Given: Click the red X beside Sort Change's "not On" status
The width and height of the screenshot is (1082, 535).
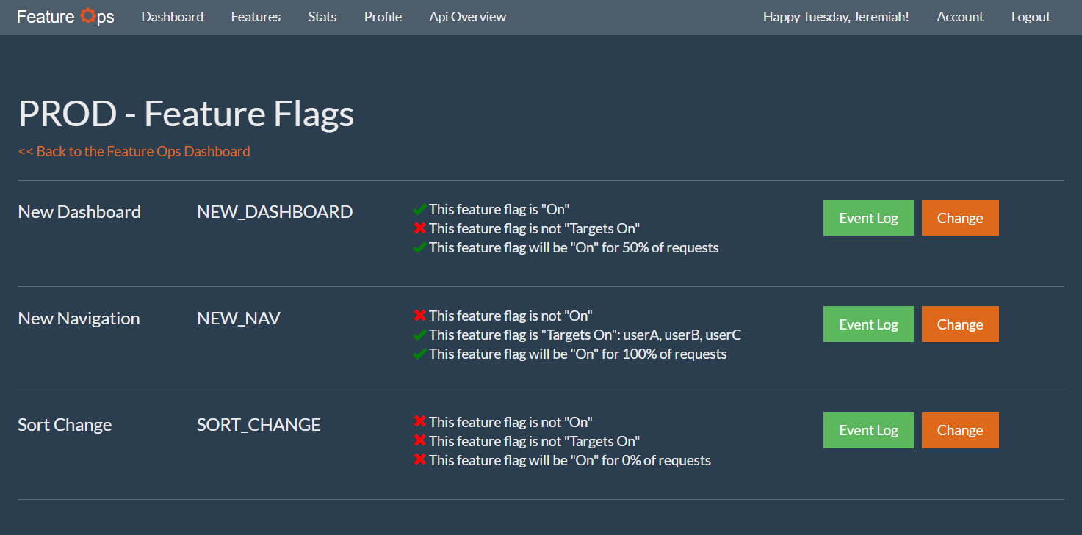Looking at the screenshot, I should pyautogui.click(x=420, y=421).
